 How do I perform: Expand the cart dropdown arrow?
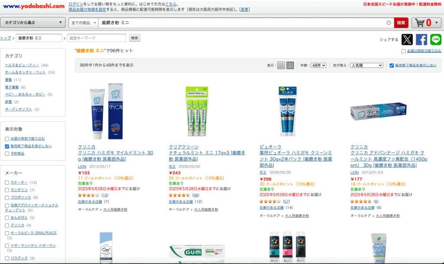click(x=436, y=23)
